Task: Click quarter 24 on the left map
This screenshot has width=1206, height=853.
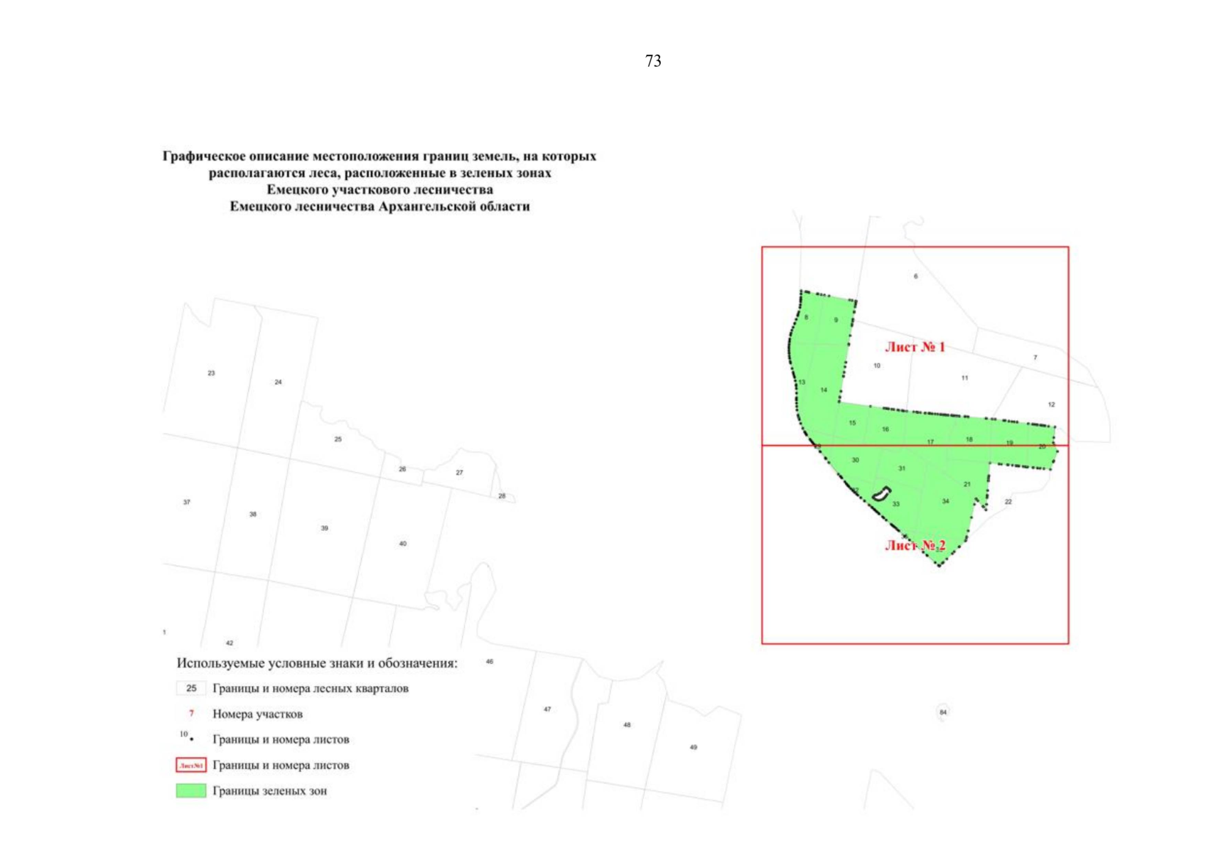Action: point(278,382)
